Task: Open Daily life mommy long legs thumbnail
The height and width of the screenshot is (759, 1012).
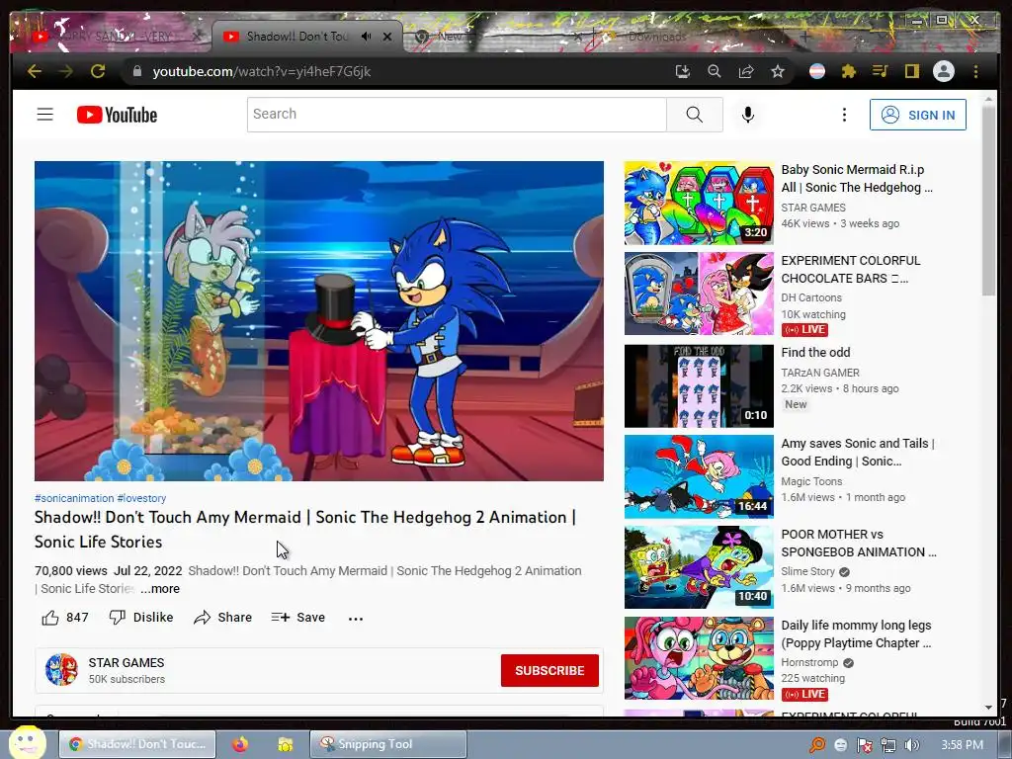Action: point(699,658)
